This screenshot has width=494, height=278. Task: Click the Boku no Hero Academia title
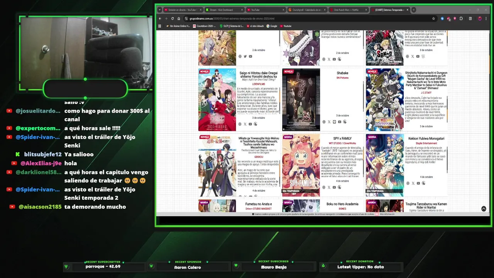(x=342, y=204)
